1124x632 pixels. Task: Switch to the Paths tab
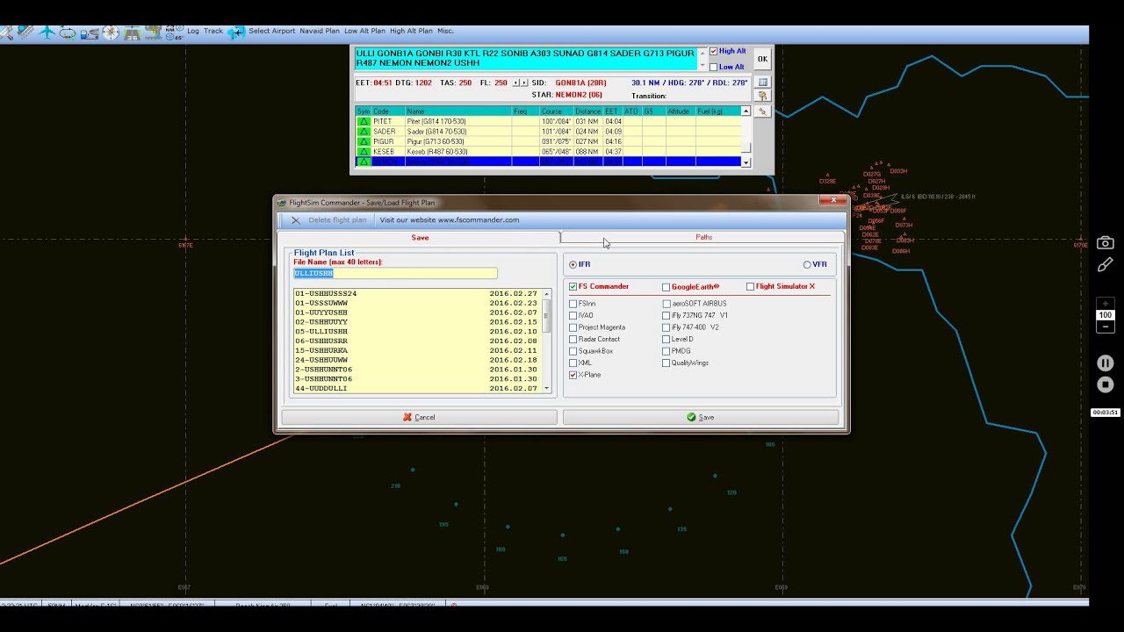pos(703,237)
